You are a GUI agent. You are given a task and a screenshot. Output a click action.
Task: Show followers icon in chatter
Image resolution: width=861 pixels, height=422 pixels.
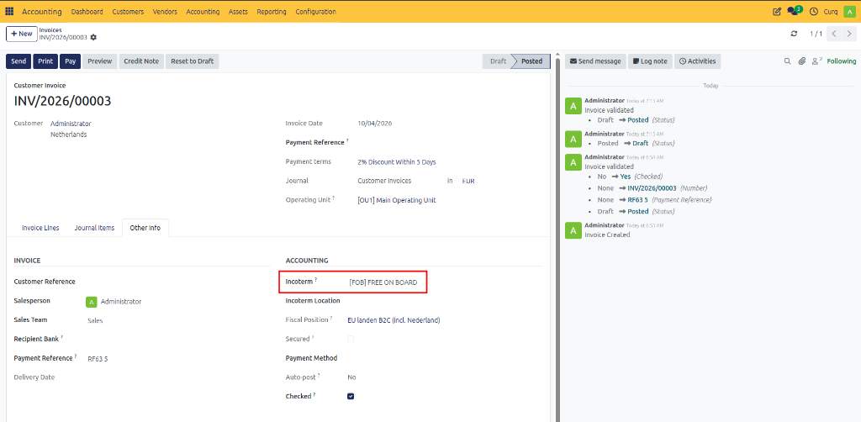(816, 61)
